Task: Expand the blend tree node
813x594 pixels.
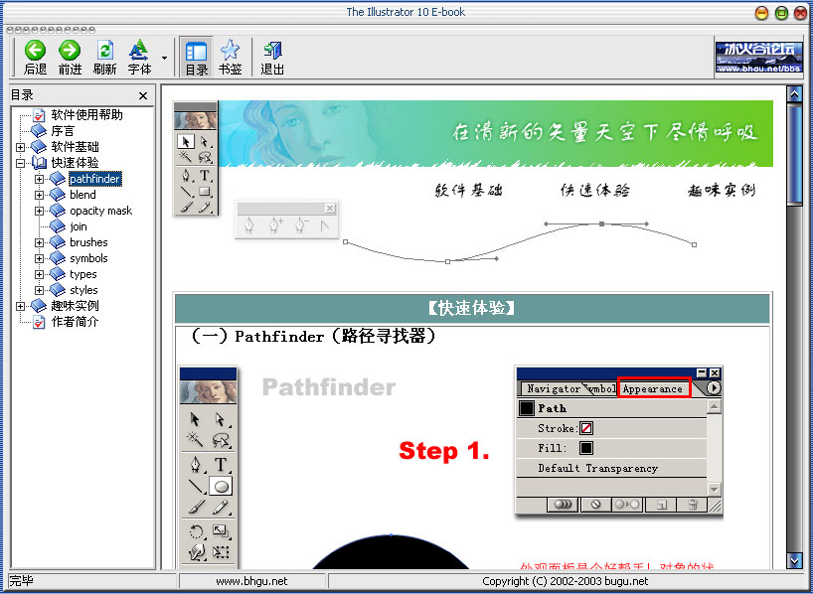Action: (x=39, y=195)
